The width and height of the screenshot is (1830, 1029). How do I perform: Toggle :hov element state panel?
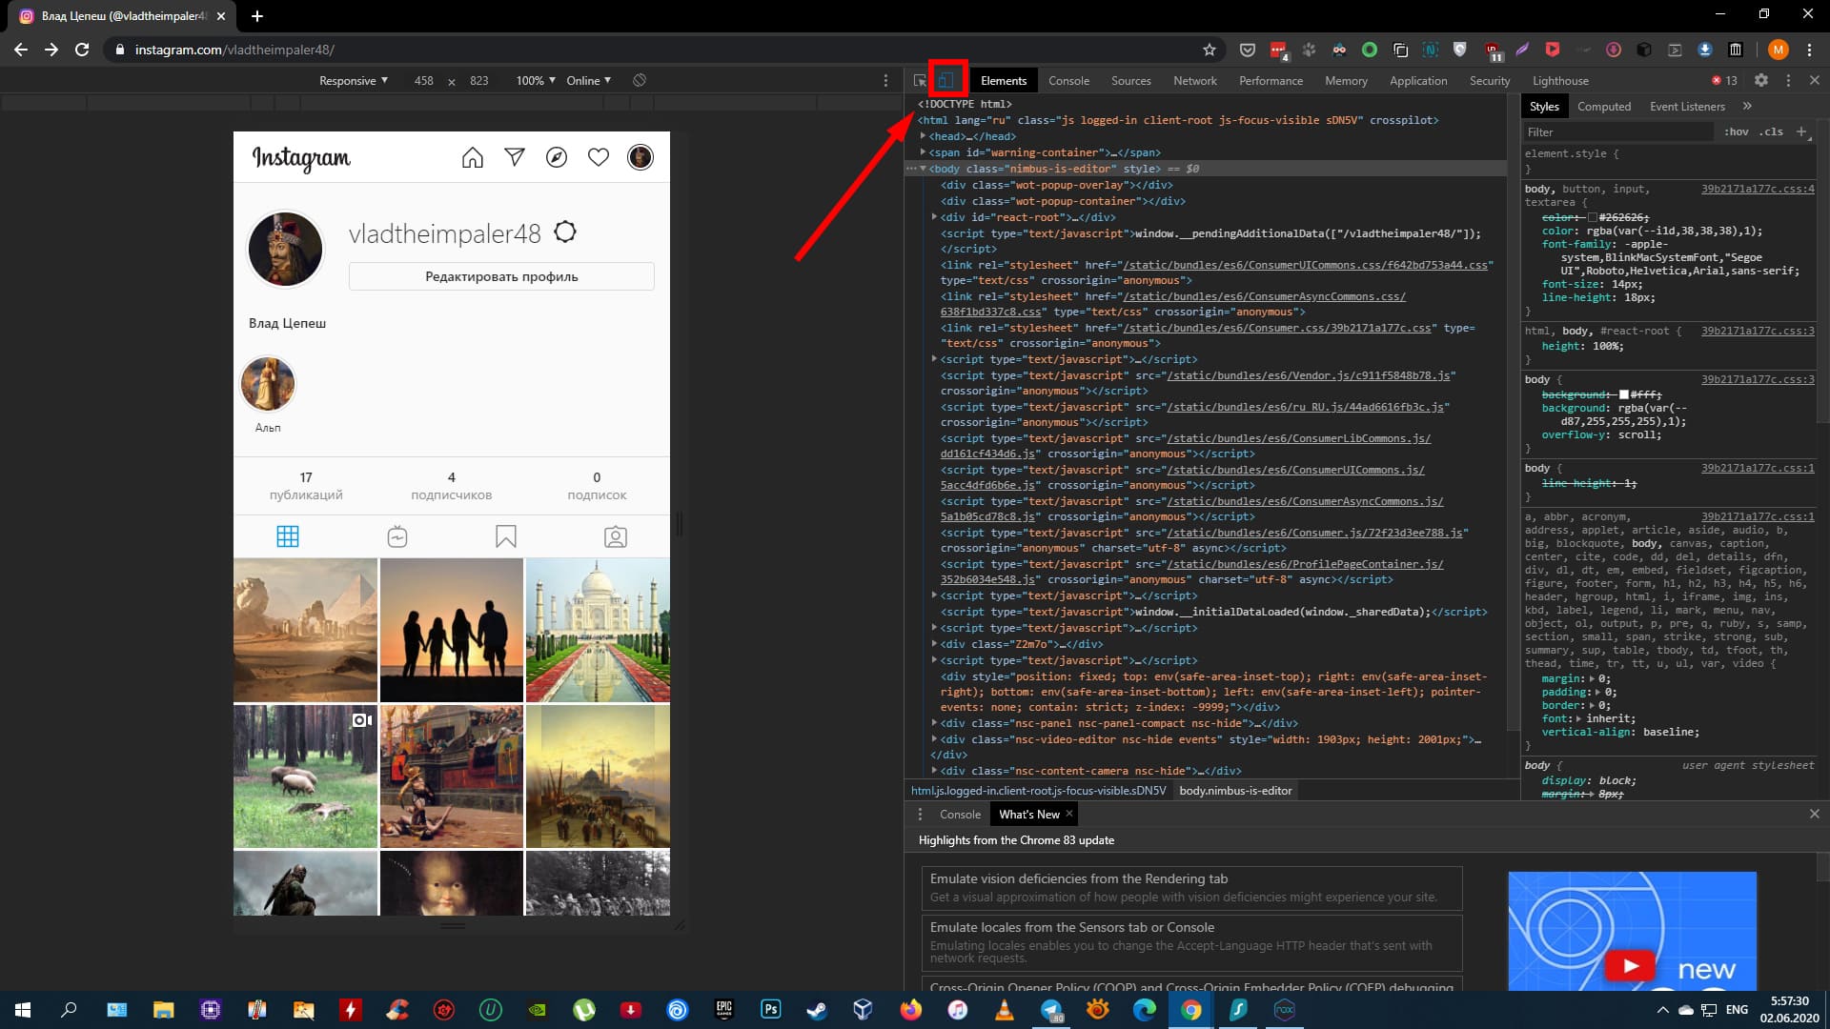coord(1736,131)
